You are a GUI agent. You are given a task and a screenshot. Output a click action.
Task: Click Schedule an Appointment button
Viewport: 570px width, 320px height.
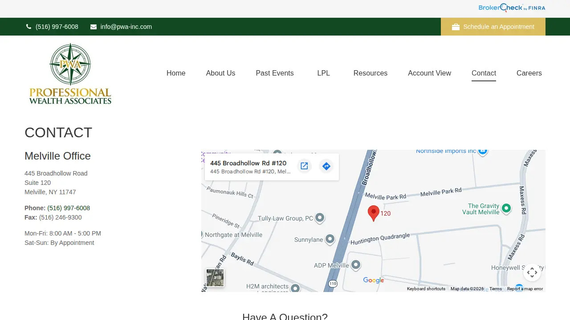(493, 27)
